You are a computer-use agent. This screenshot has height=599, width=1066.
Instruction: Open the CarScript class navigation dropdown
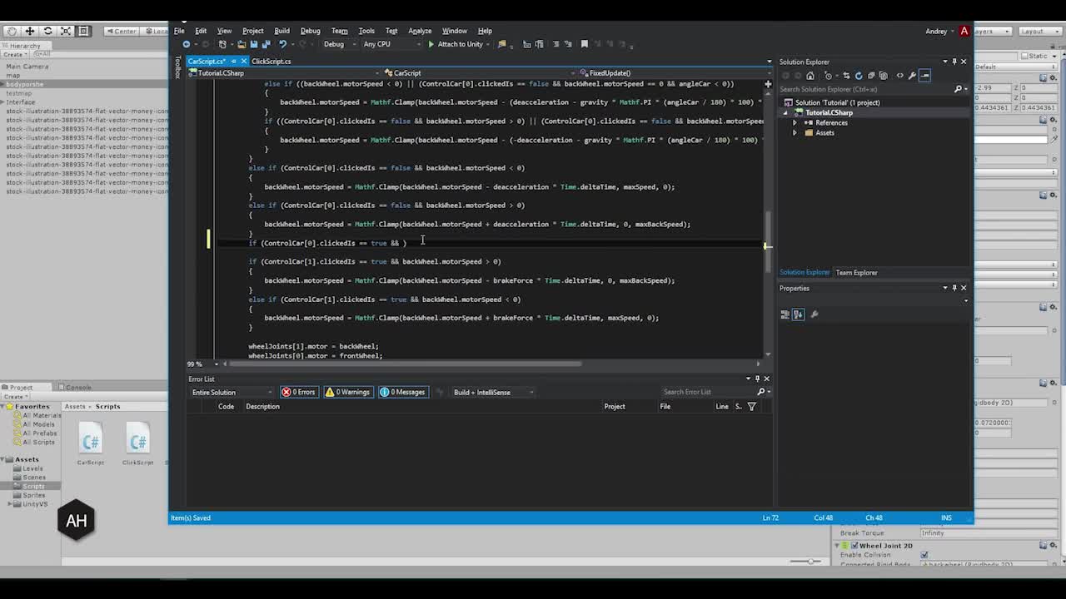point(479,73)
